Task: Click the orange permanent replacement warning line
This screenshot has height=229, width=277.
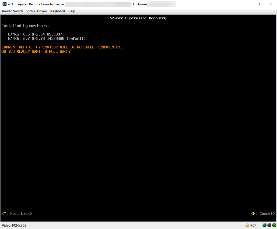Action: (x=62, y=47)
